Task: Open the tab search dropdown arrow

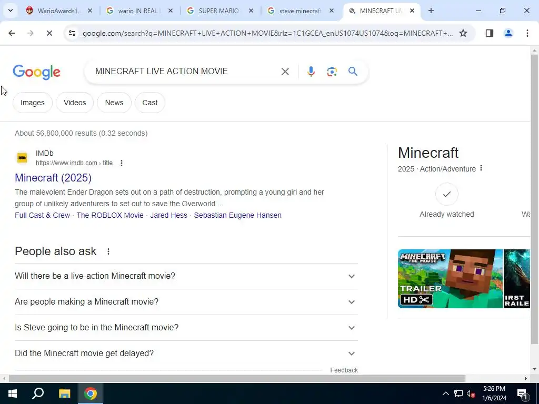Action: pos(11,11)
